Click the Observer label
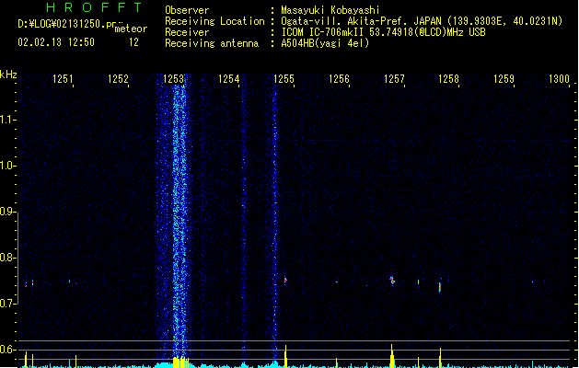 tap(187, 10)
